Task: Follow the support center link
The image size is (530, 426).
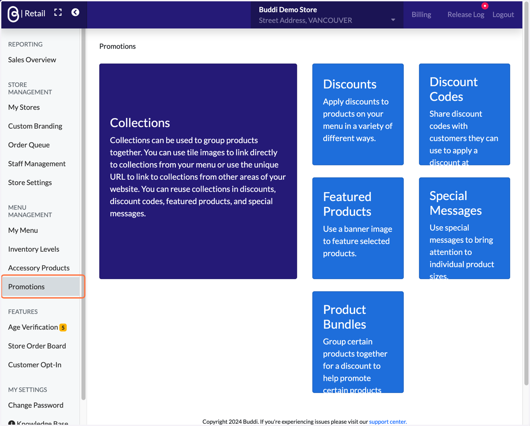Action: 388,422
